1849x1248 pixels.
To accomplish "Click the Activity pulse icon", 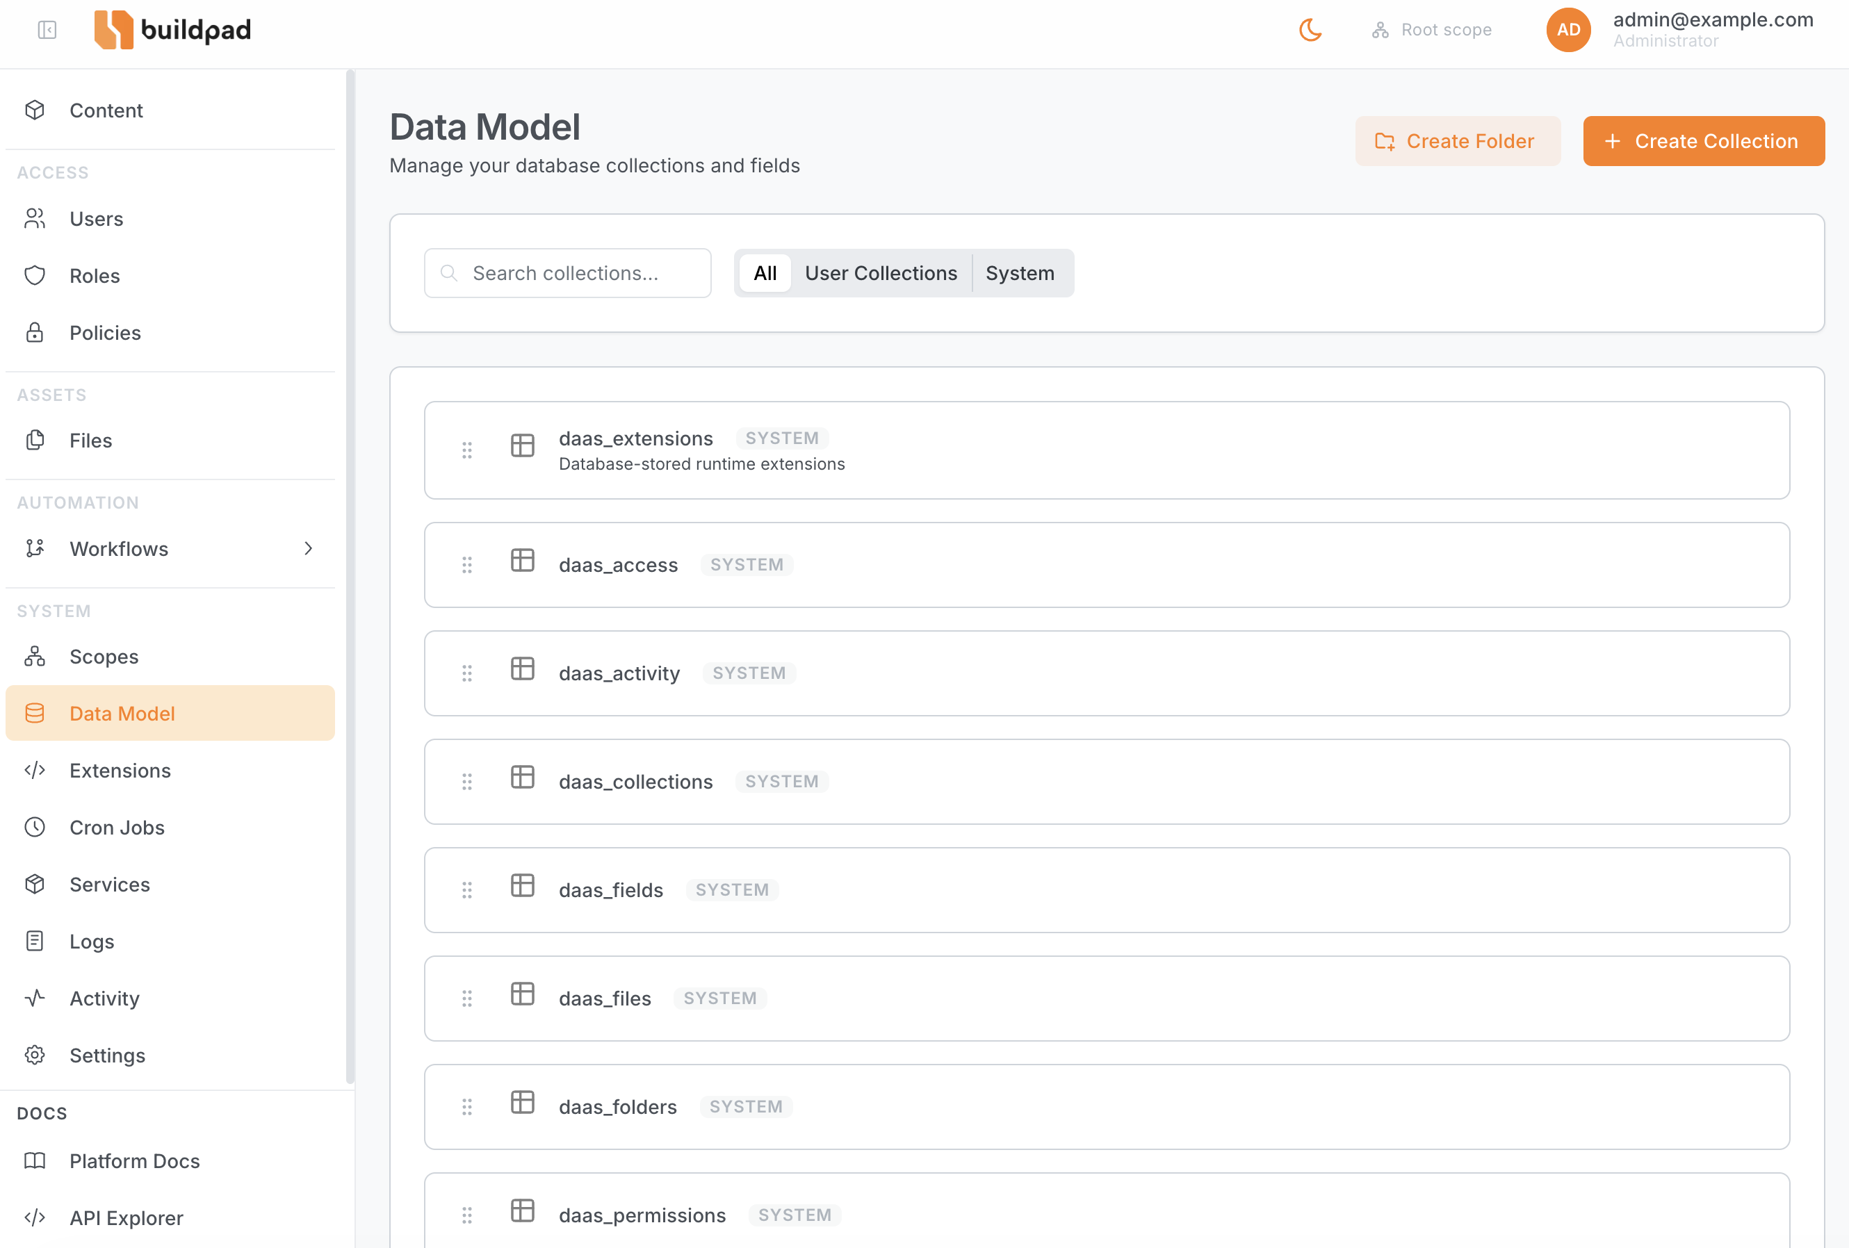I will point(35,999).
